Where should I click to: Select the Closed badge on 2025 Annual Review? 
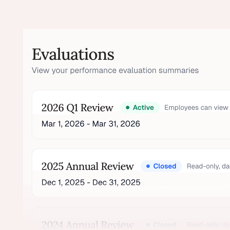(x=161, y=166)
